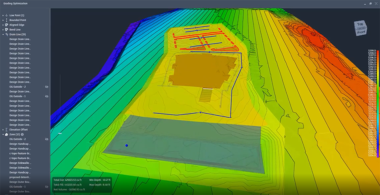Click the Bend Line category icon
The height and width of the screenshot is (195, 380).
tap(6, 30)
